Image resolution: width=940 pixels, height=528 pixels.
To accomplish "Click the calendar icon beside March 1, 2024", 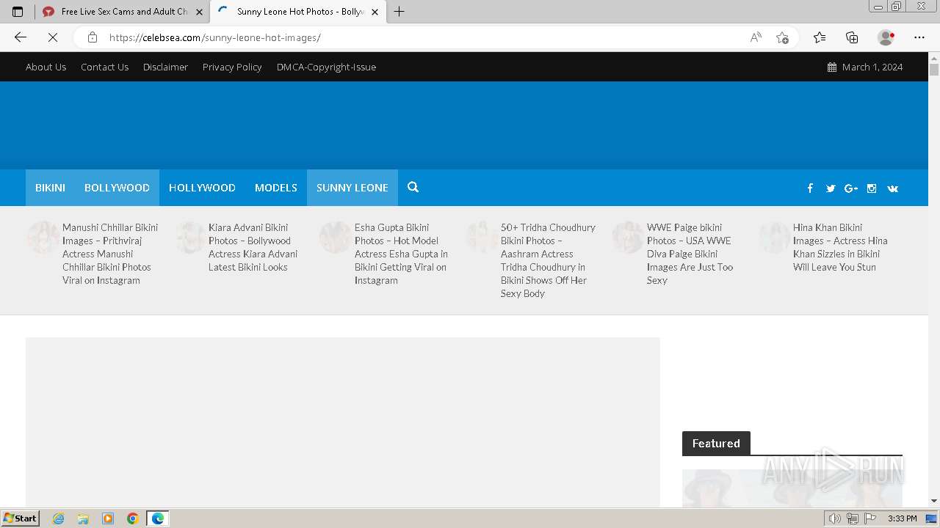I will (x=832, y=67).
